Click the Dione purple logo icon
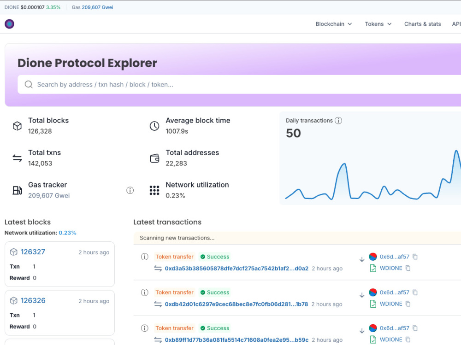Image resolution: width=461 pixels, height=345 pixels. 9,24
